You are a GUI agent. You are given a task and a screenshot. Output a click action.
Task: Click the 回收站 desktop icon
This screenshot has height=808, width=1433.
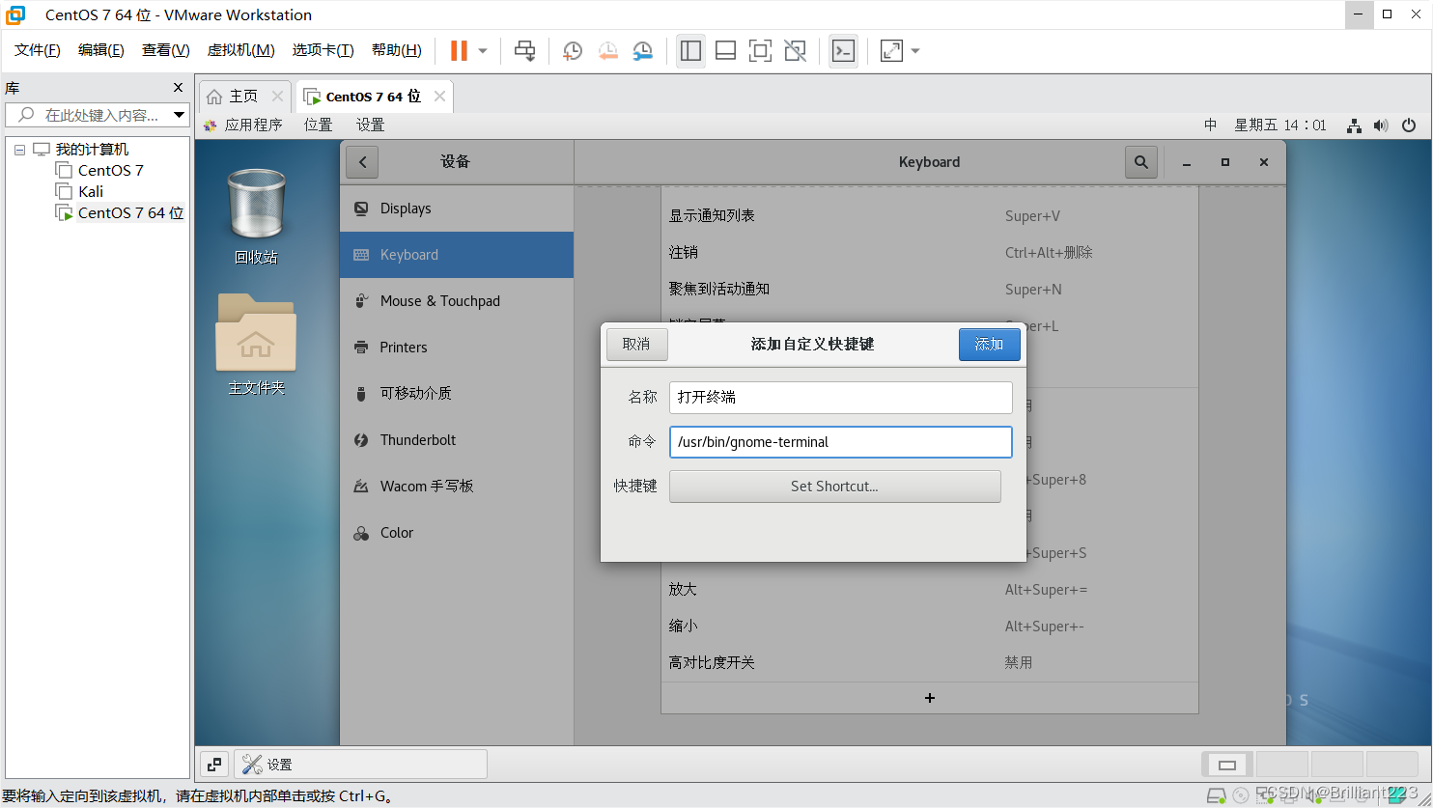pos(256,216)
